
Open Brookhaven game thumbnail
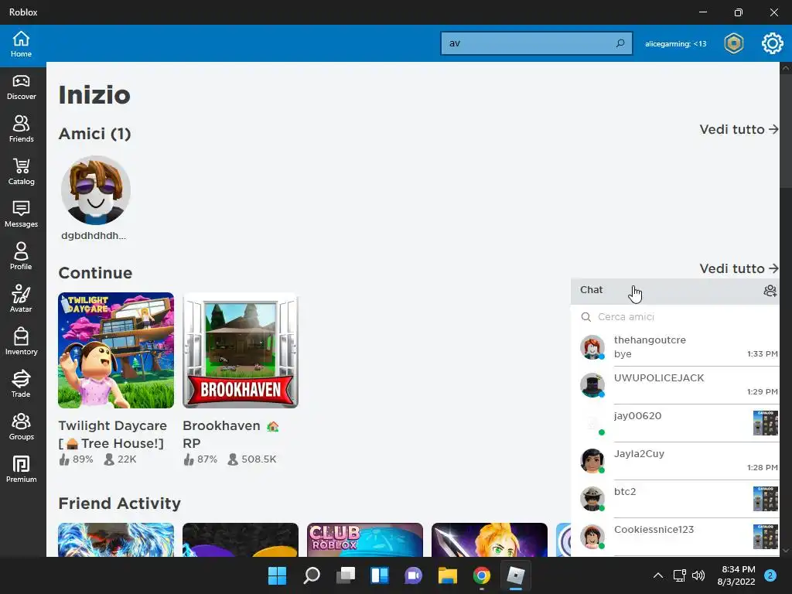tap(241, 350)
